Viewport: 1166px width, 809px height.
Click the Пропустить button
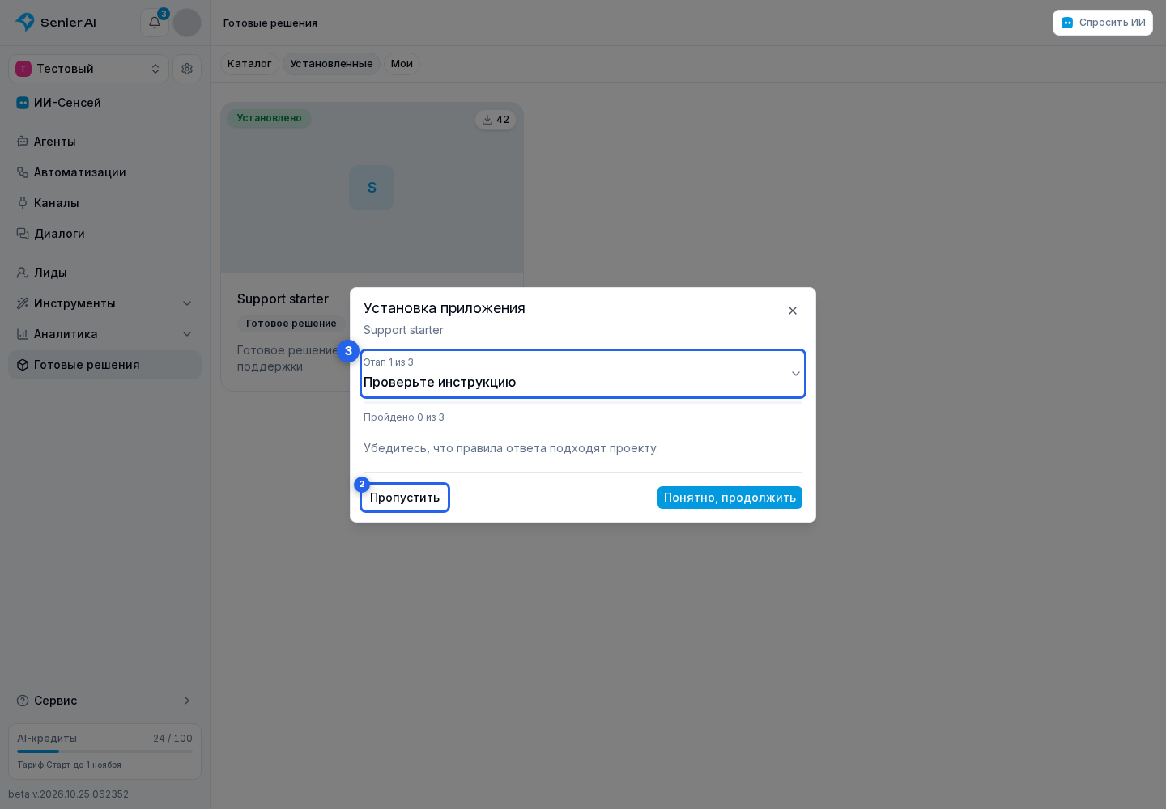coord(405,498)
